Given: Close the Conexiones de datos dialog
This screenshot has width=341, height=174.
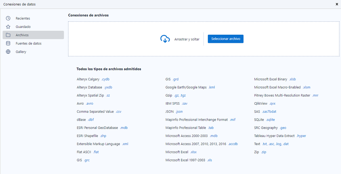Looking at the screenshot, I should [337, 4].
